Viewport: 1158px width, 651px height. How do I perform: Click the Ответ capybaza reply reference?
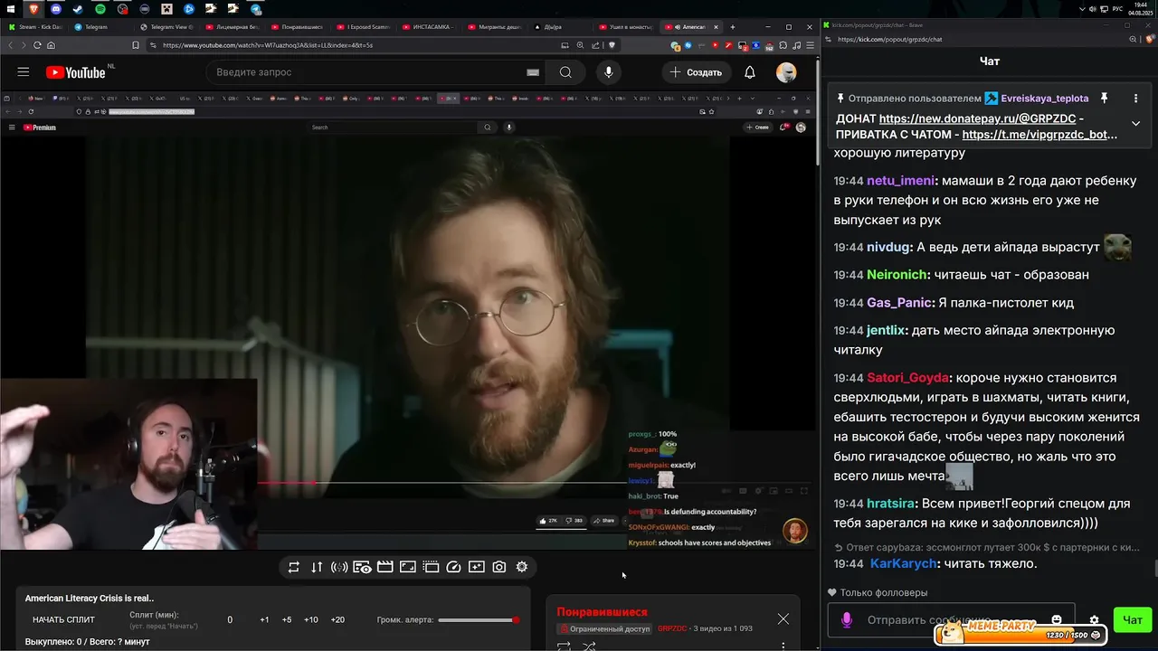[986, 547]
